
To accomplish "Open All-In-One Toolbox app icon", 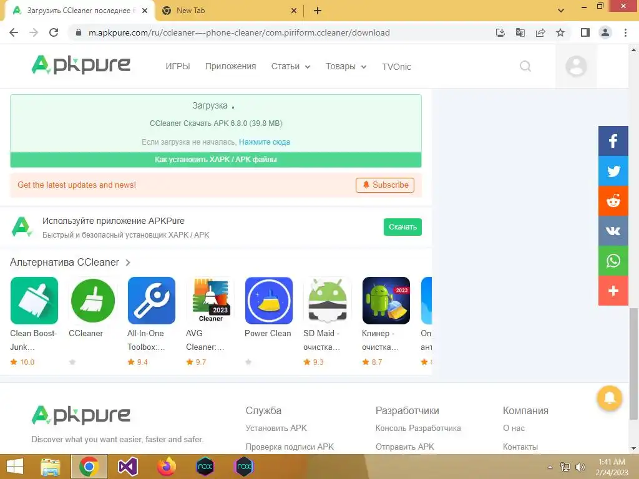I will pyautogui.click(x=152, y=301).
